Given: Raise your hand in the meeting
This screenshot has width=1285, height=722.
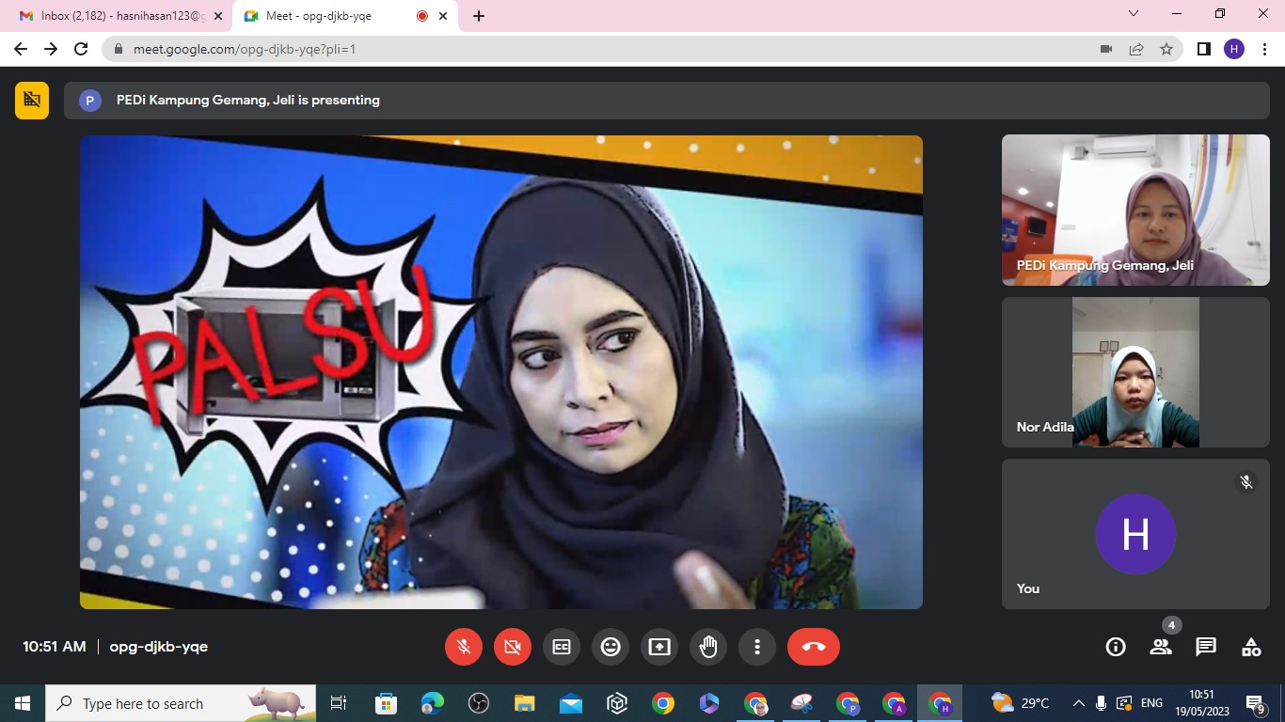Looking at the screenshot, I should point(708,647).
